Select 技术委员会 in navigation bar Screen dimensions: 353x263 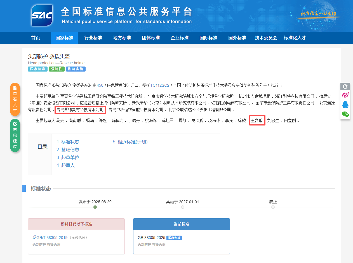point(266,38)
